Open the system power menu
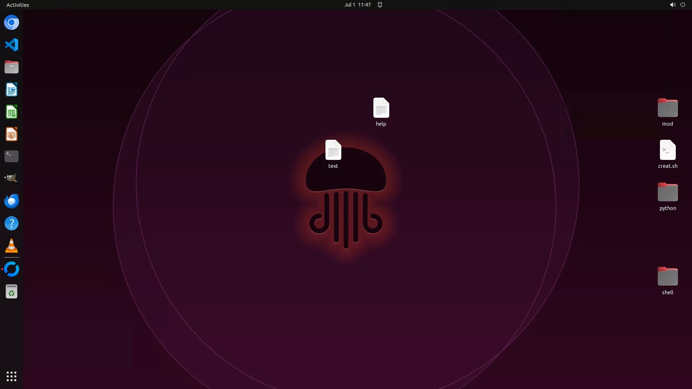This screenshot has width=692, height=389. pos(683,5)
